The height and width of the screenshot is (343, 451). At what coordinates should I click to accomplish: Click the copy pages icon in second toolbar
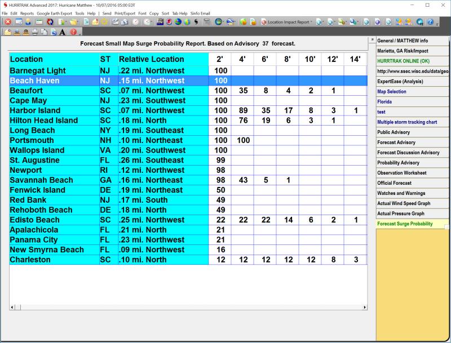point(44,32)
